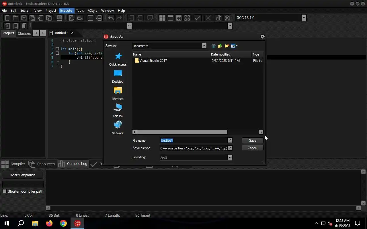
Task: Open the Windows Start menu
Action: [x=7, y=223]
